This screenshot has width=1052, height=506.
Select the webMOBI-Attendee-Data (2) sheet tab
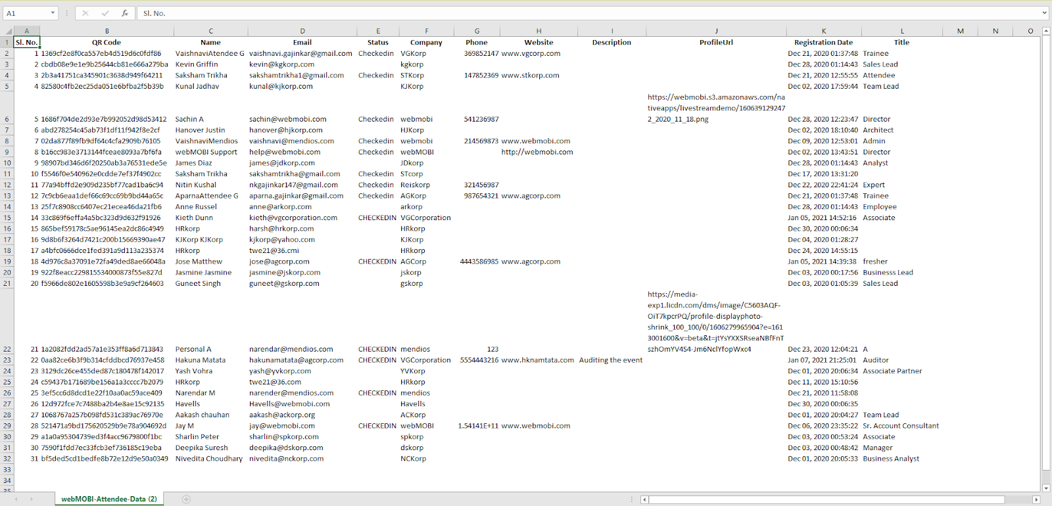(x=109, y=499)
